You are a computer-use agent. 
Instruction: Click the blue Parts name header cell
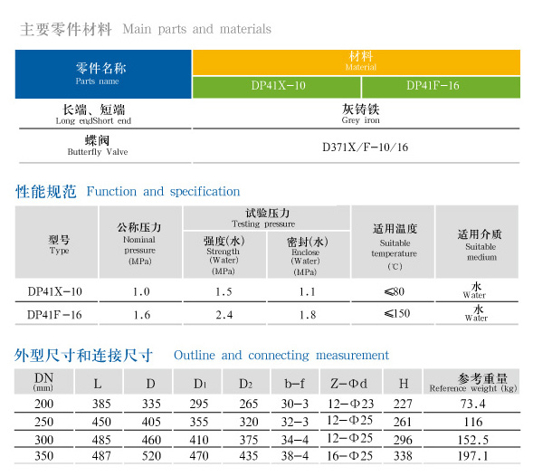[103, 74]
